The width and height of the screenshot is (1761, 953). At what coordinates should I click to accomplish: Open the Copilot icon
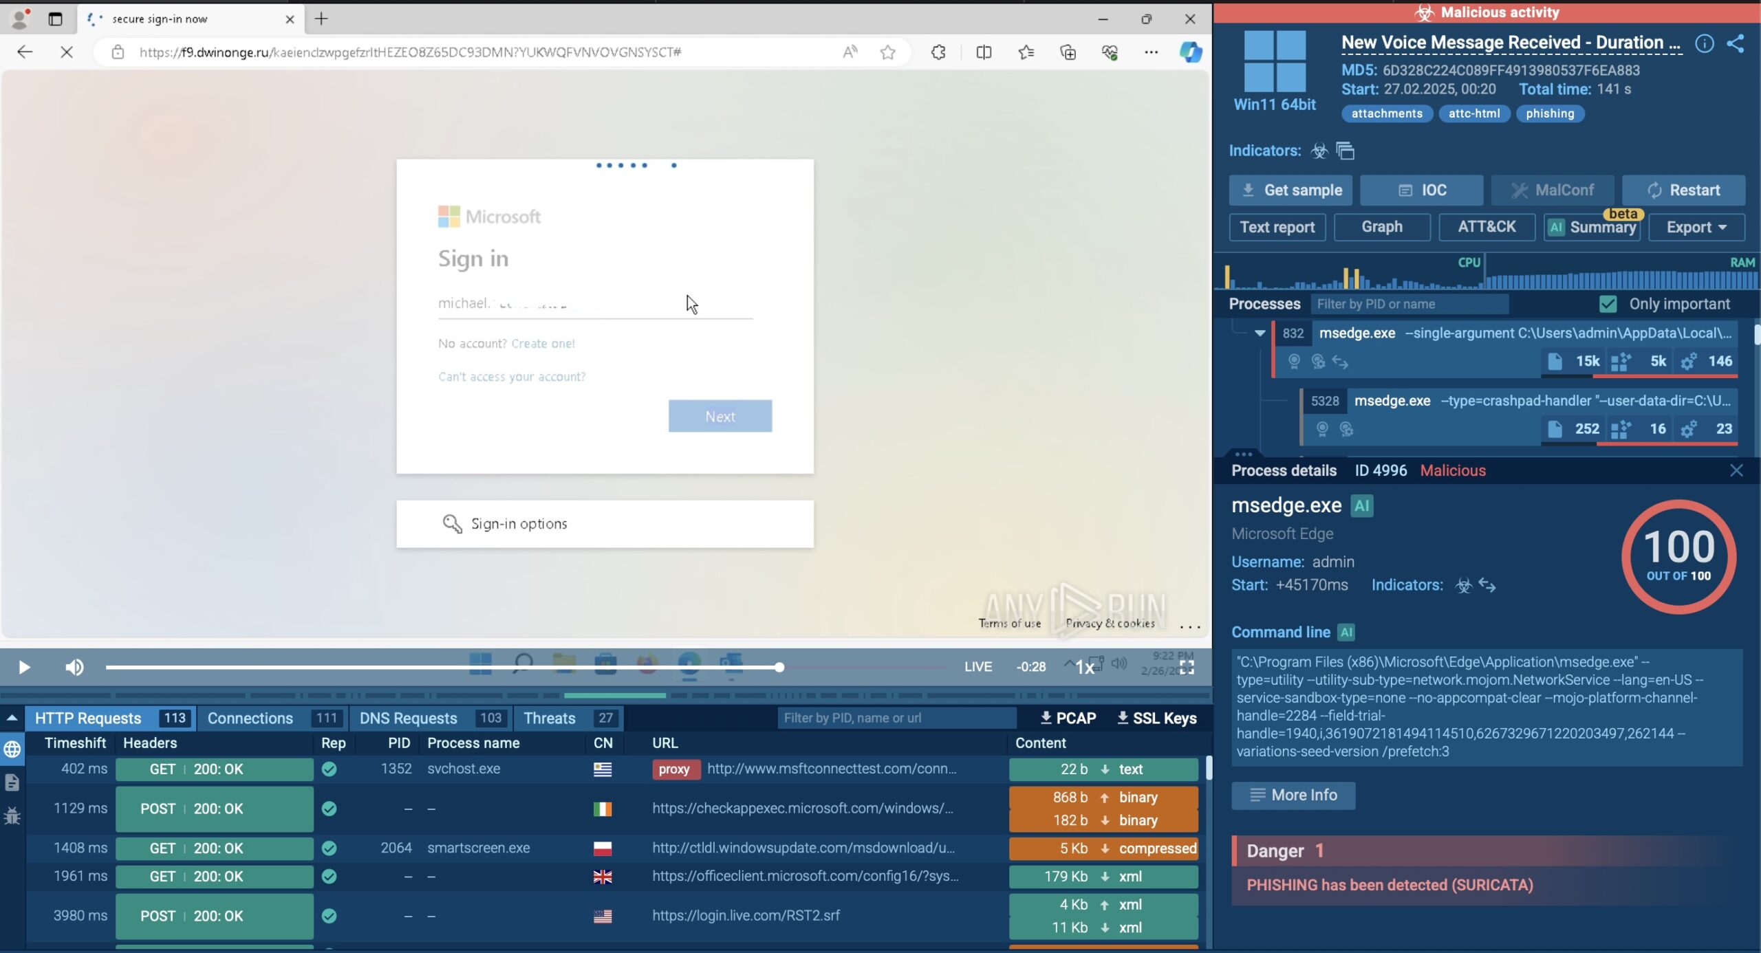(x=1191, y=52)
